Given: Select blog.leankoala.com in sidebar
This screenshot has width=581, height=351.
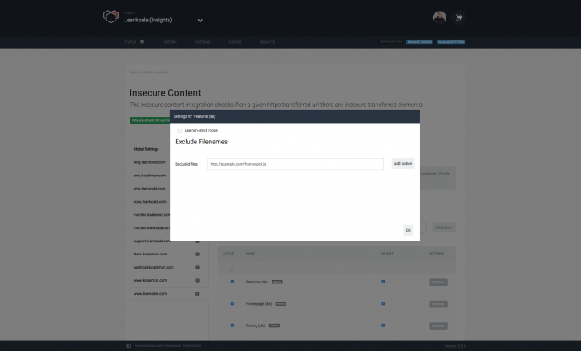Looking at the screenshot, I should click(149, 162).
